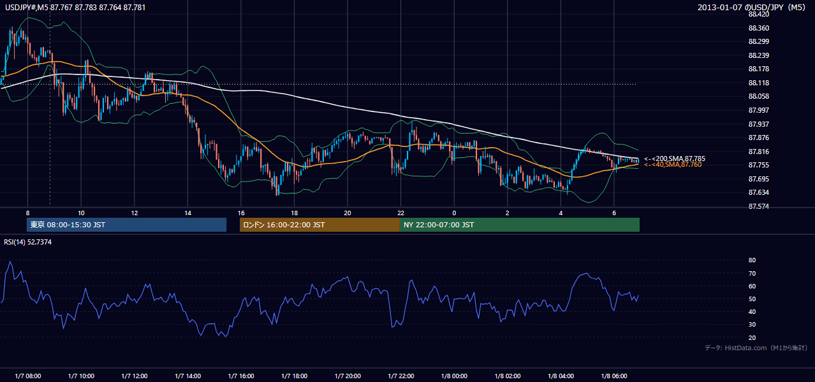Click hour label 18 under the price chart
The image size is (815, 382).
tap(294, 213)
